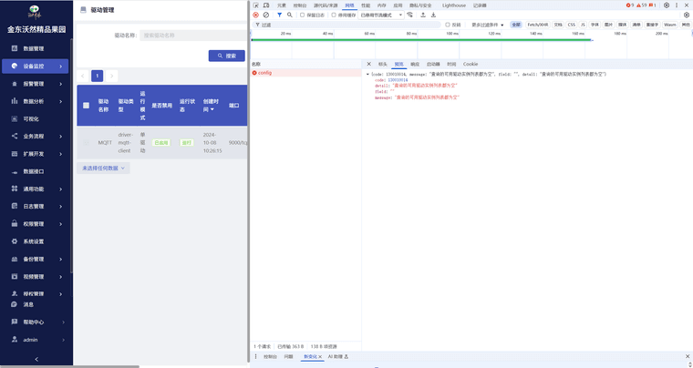Open DevTools settings gear icon
This screenshot has width=693, height=368.
pos(667,5)
